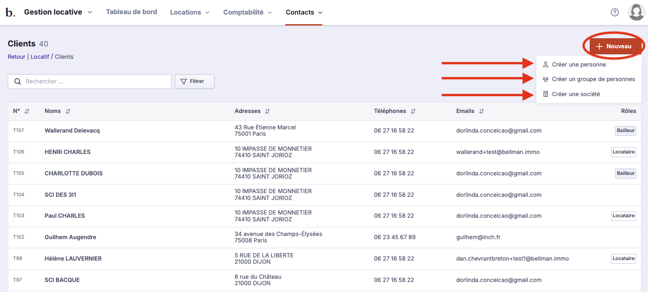This screenshot has width=648, height=292.
Task: Sort the Téléphones column
Action: (413, 111)
